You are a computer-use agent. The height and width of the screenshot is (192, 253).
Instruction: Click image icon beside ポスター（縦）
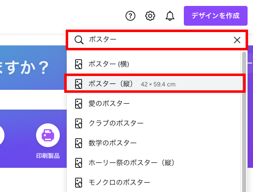pyautogui.click(x=79, y=84)
